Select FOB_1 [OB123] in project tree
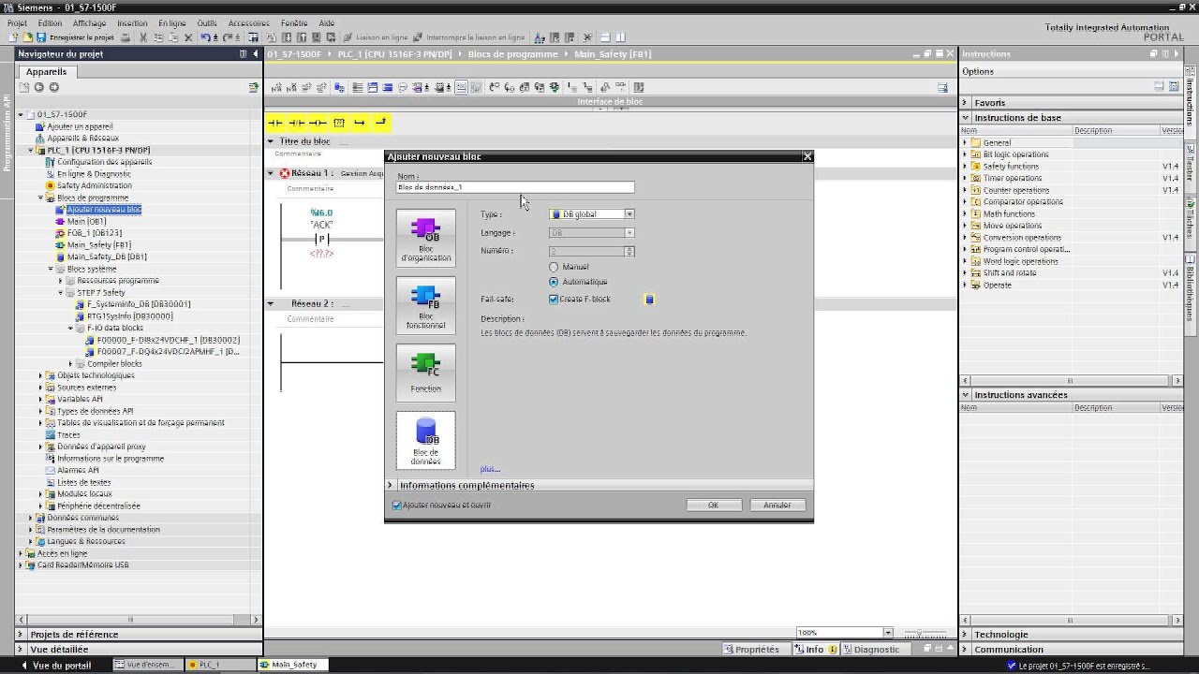Viewport: 1199px width, 674px height. [94, 233]
